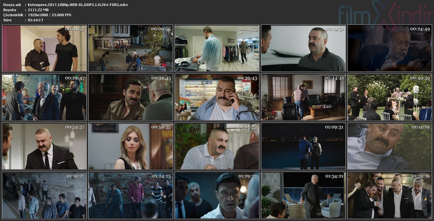The width and height of the screenshot is (434, 221).
Task: Pick the frame captured at 01:24:25
Action: tap(131, 196)
